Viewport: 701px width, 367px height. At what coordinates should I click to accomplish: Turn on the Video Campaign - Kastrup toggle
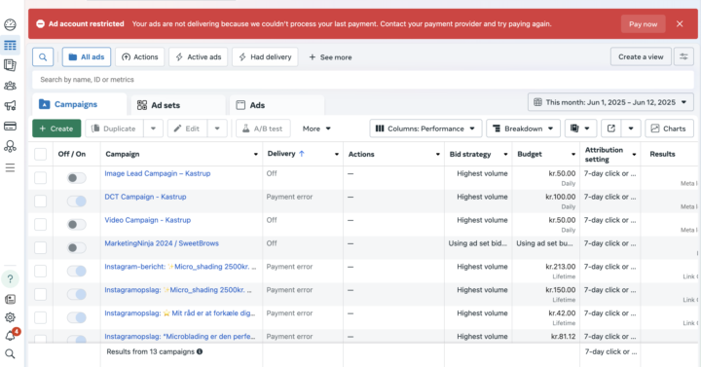point(77,225)
